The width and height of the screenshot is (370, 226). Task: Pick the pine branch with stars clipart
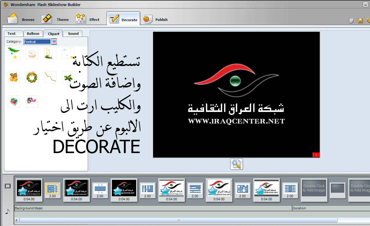[x=14, y=53]
